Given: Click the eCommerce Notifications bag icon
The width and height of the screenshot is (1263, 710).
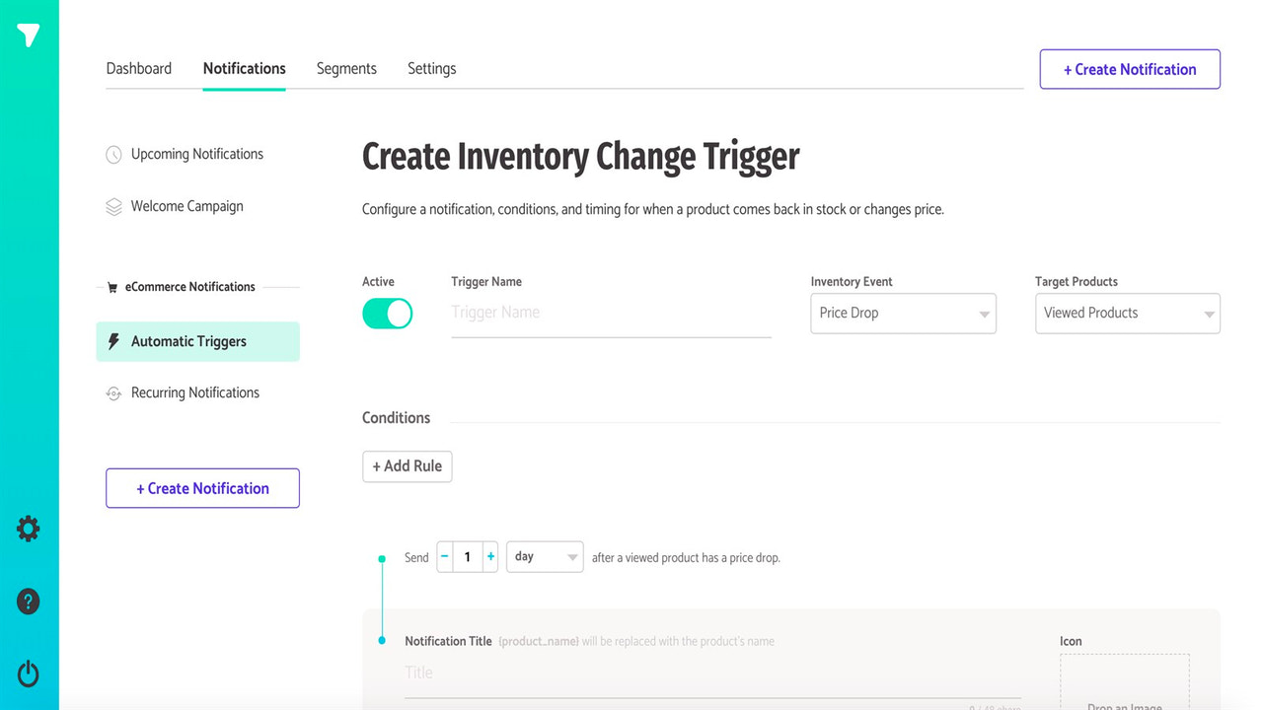Looking at the screenshot, I should 111,286.
